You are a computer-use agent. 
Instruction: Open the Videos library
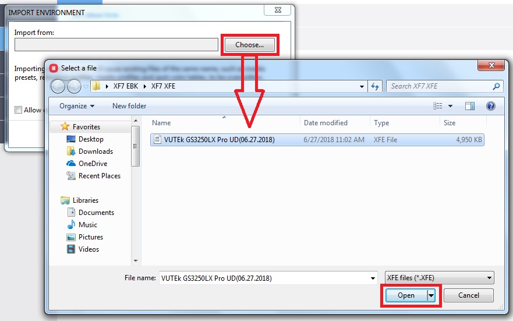(89, 249)
